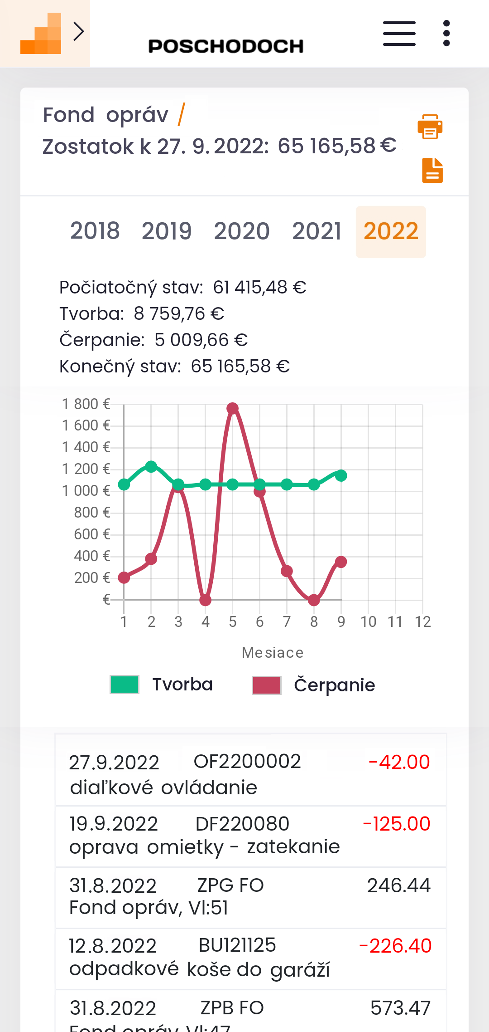The image size is (489, 1032).
Task: Click the Čerpanie peak point at month 5
Action: (x=233, y=409)
